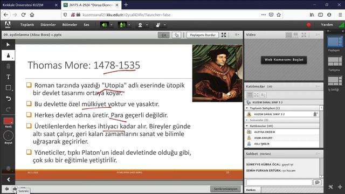
Task: Click the Senkronizasyon button
Action: point(225,189)
